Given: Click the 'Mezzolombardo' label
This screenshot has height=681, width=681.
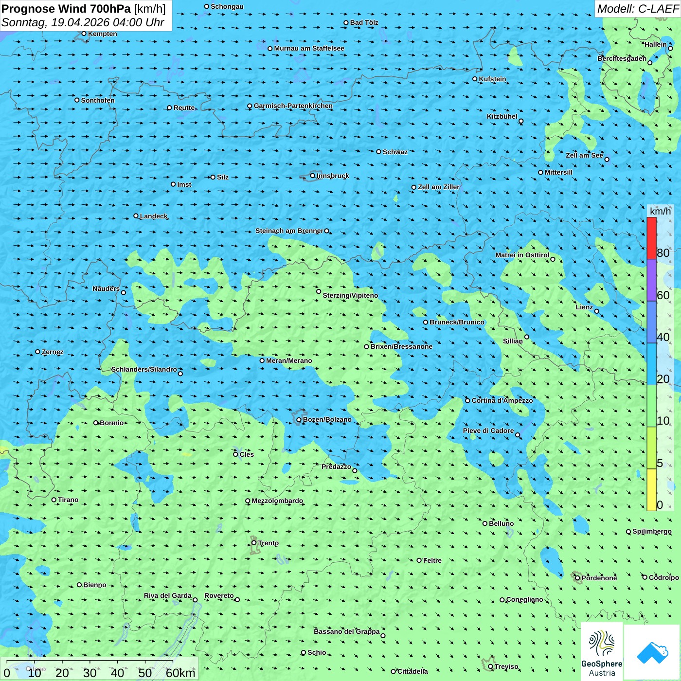Looking at the screenshot, I should coord(277,501).
